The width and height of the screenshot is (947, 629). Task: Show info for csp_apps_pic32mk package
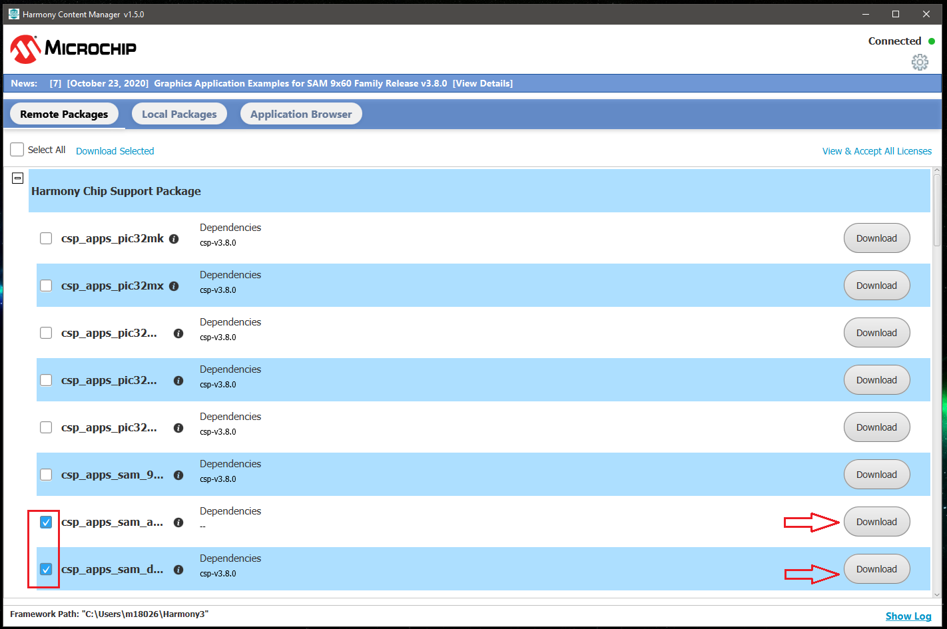click(174, 239)
